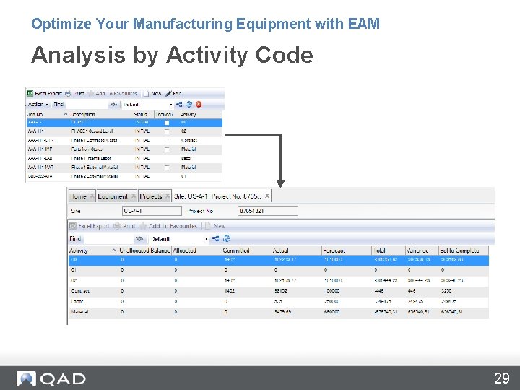Click Est to Complete column header
The width and height of the screenshot is (520, 390).
(x=464, y=251)
